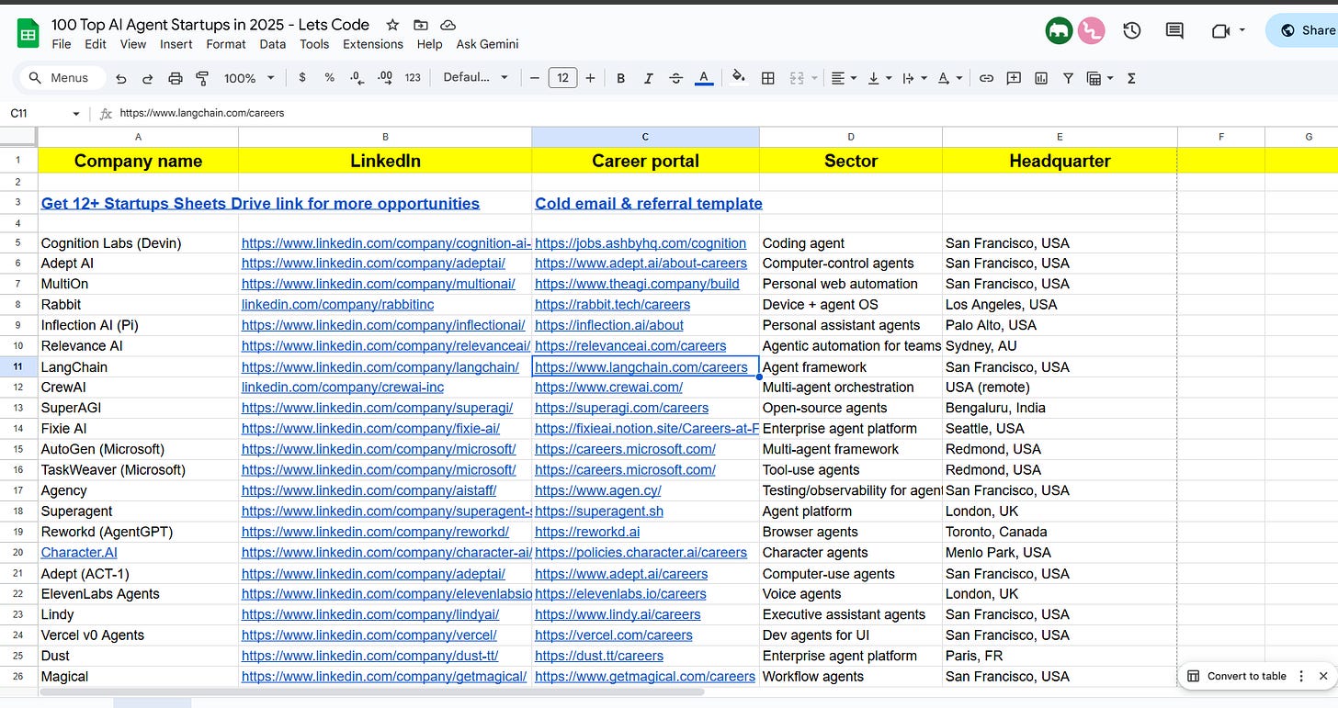Viewport: 1338px width, 708px height.
Task: Open more number formats 123 menu
Action: (x=413, y=78)
